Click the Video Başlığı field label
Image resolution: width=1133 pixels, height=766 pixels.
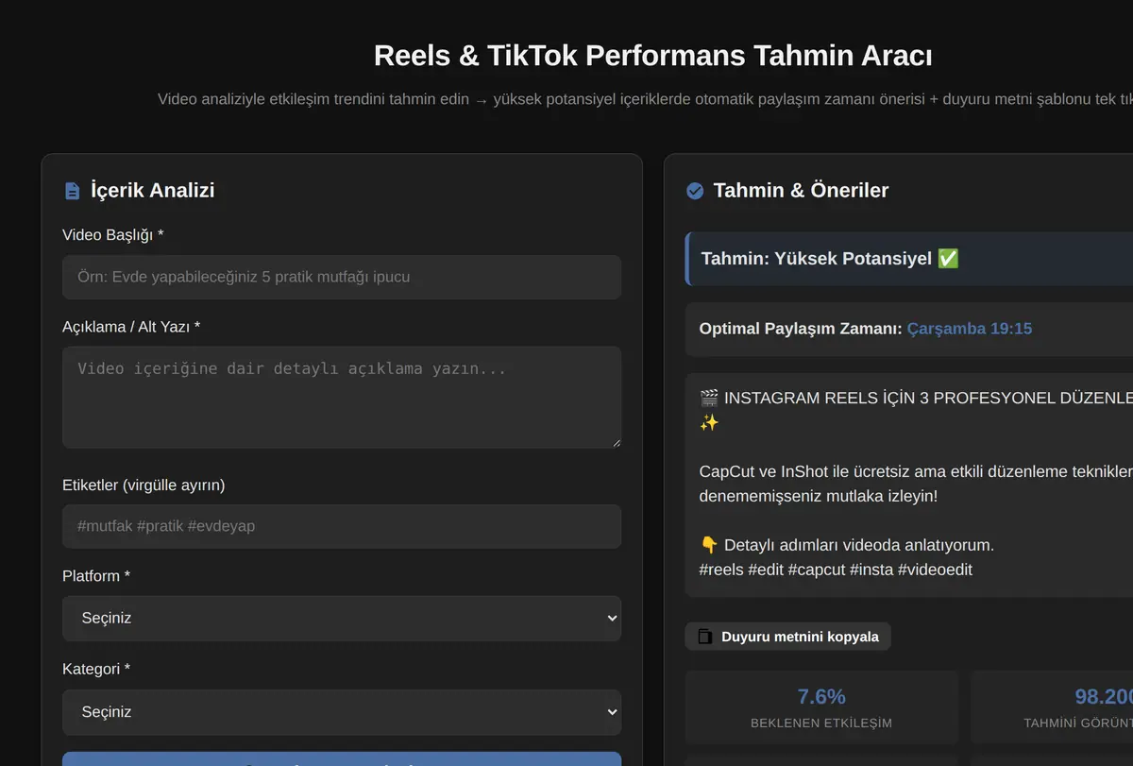tap(113, 234)
